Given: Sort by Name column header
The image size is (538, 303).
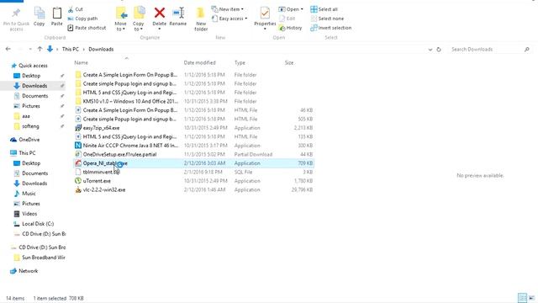Looking at the screenshot, I should 82,62.
